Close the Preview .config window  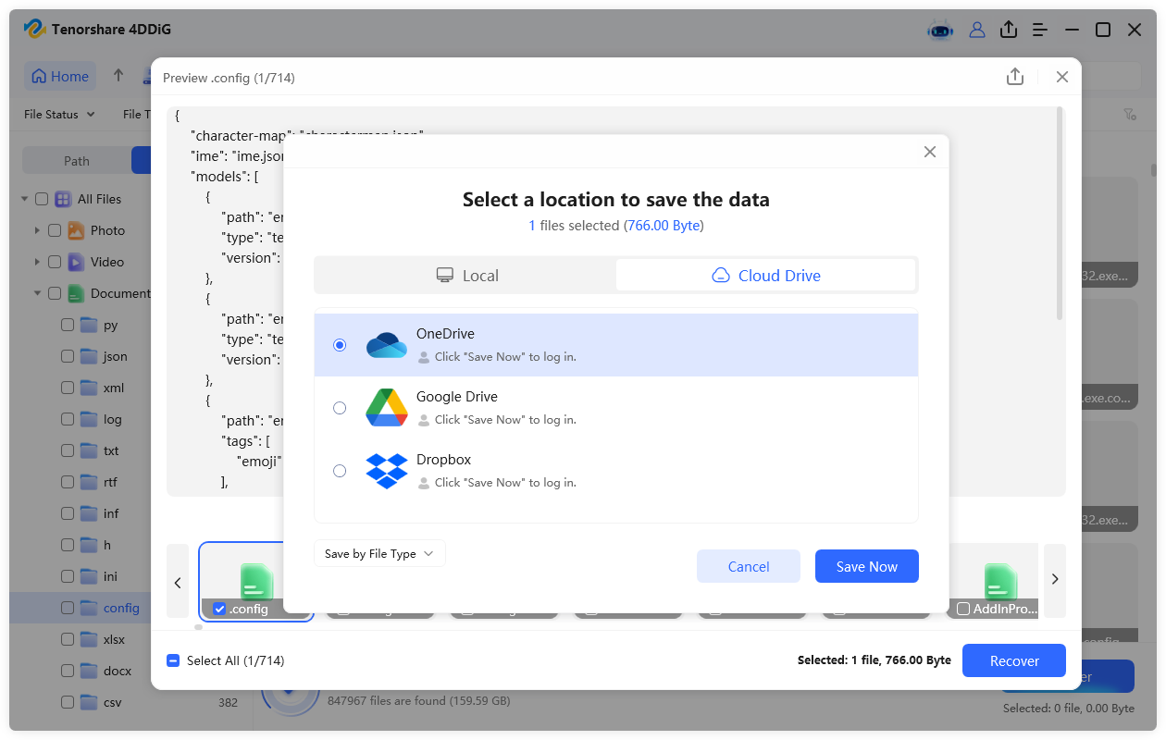tap(1062, 77)
